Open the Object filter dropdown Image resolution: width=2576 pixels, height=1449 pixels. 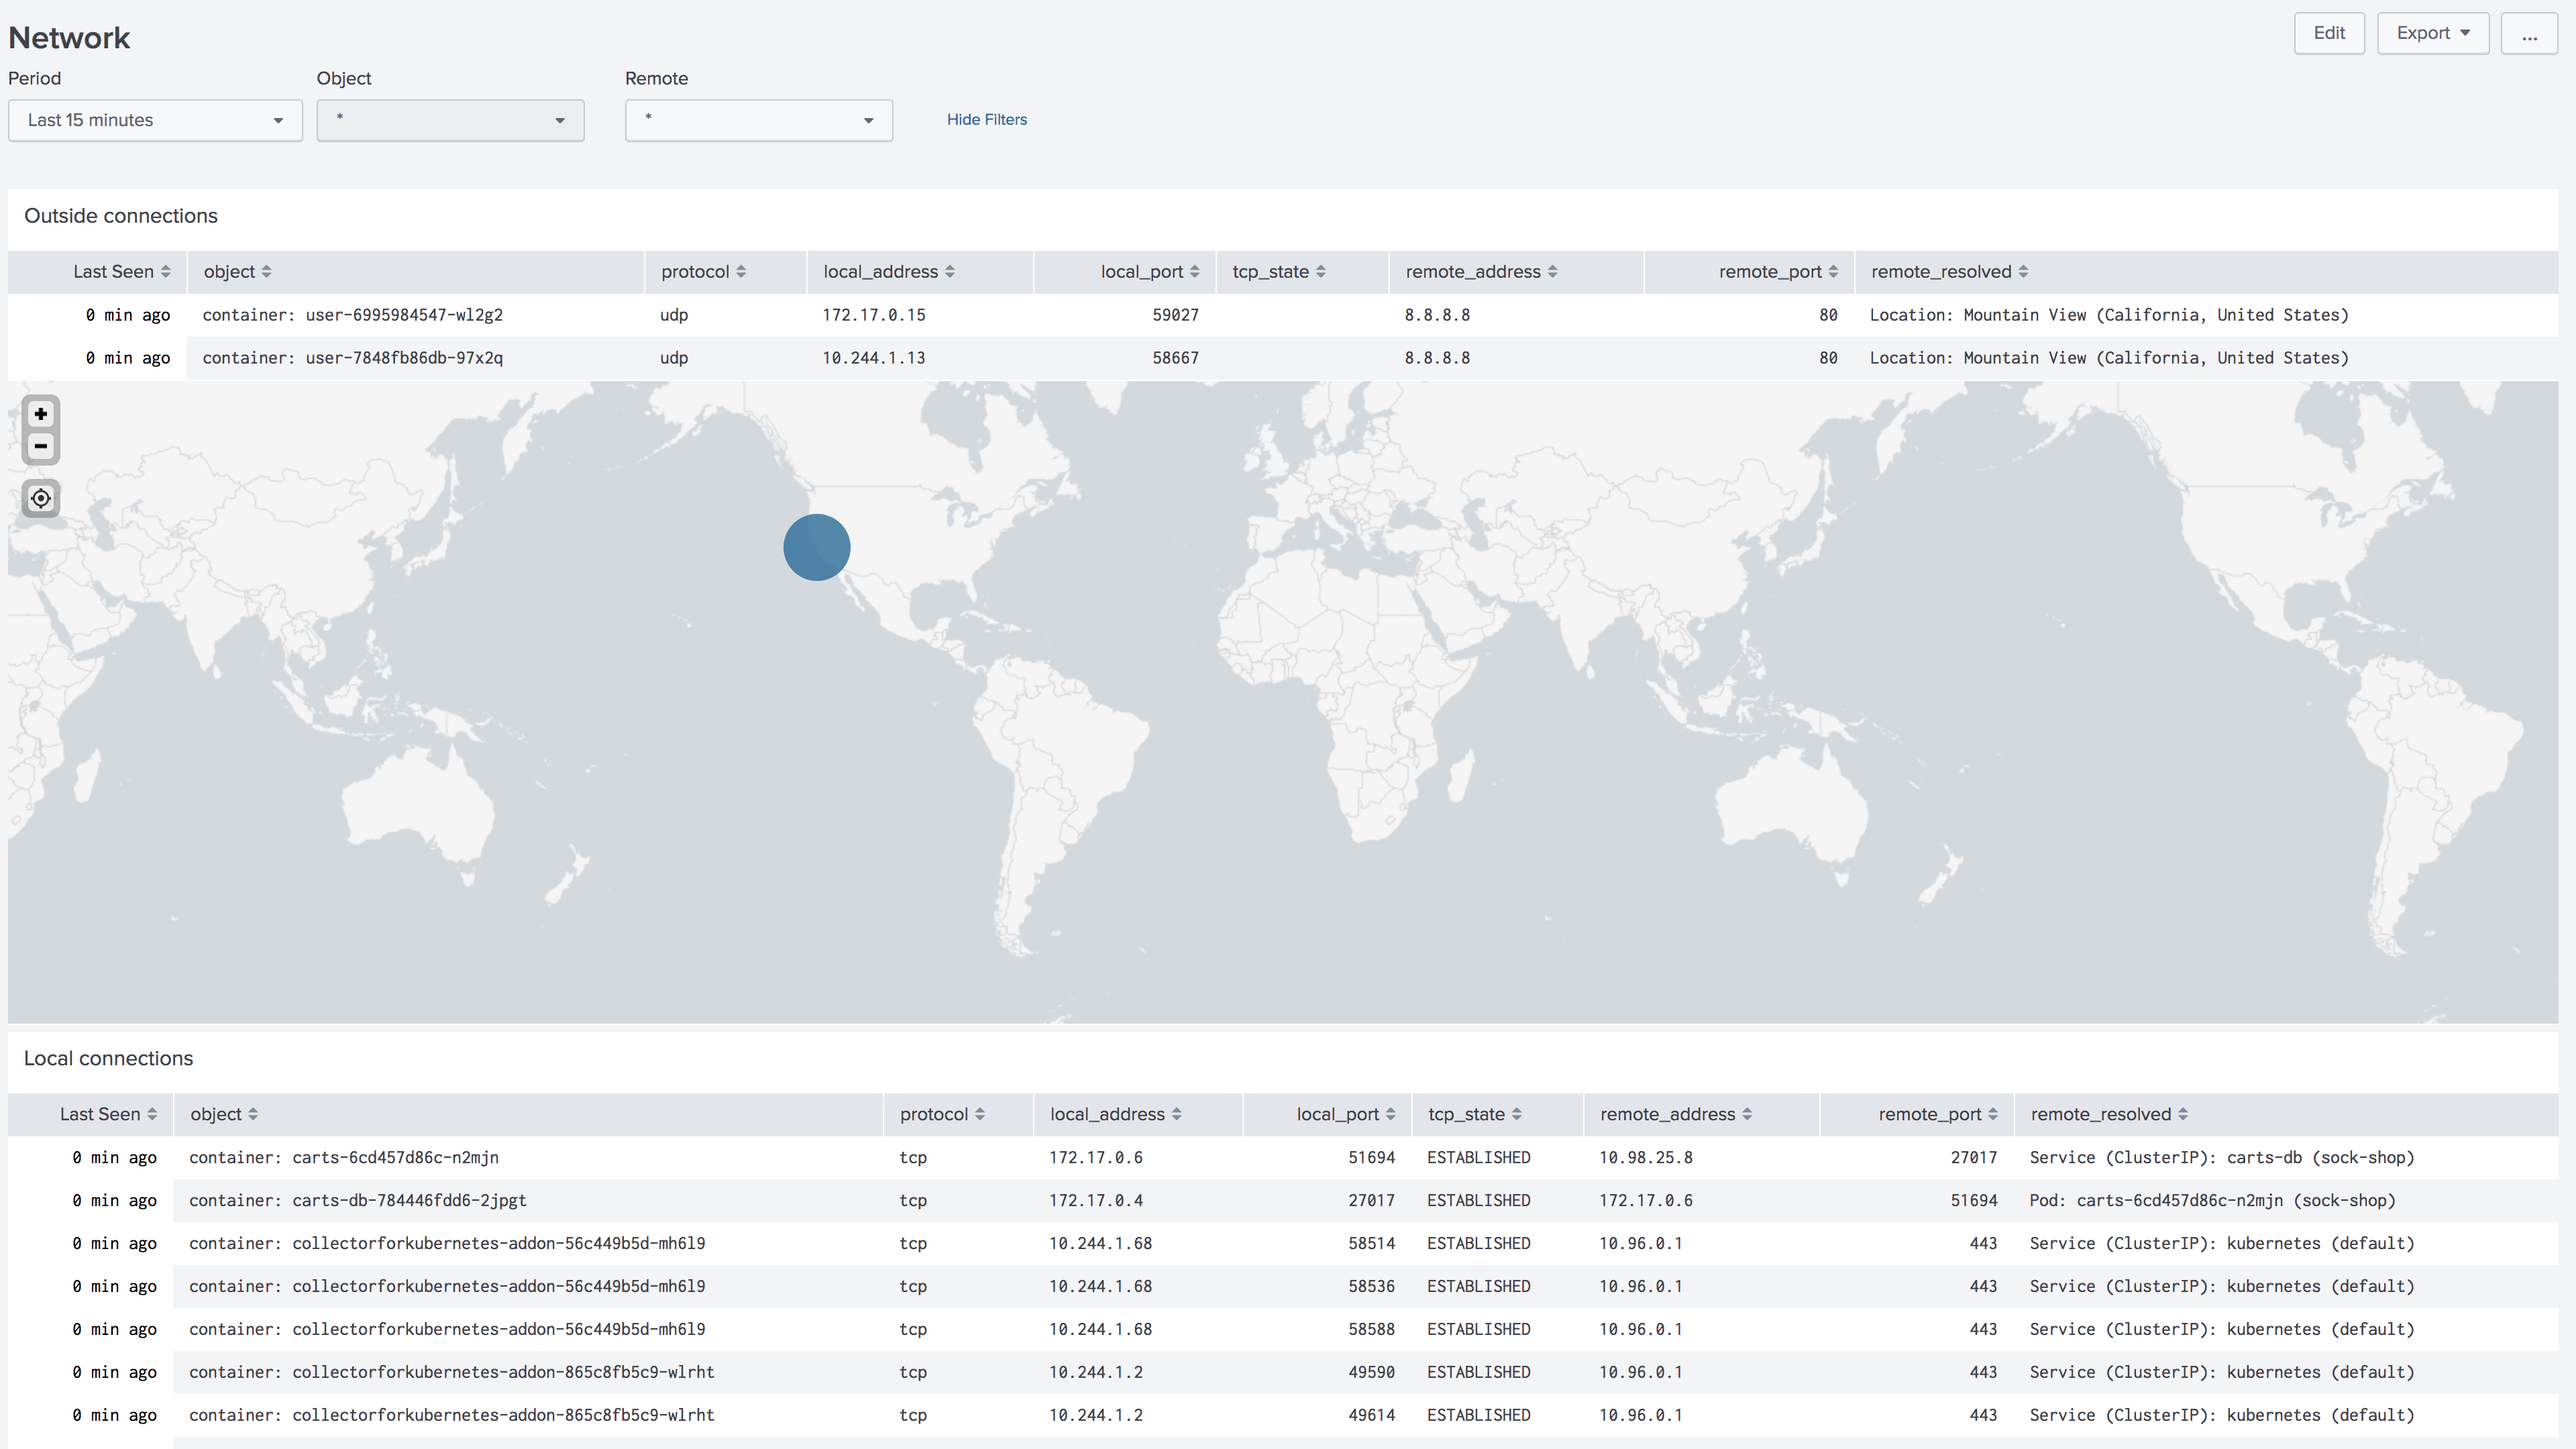tap(451, 120)
